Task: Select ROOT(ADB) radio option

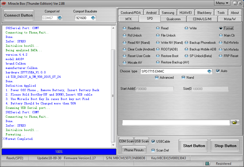Action: (167, 49)
